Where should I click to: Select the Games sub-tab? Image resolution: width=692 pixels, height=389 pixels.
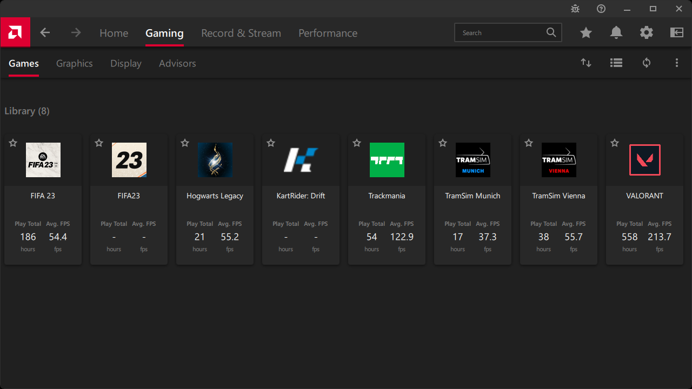click(24, 63)
